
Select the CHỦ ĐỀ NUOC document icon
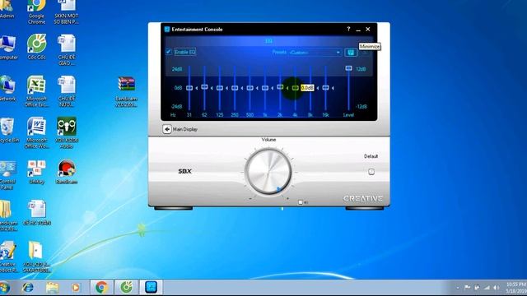coord(67,91)
